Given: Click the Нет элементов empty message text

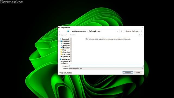Looking at the screenshot, I should click(108, 39).
